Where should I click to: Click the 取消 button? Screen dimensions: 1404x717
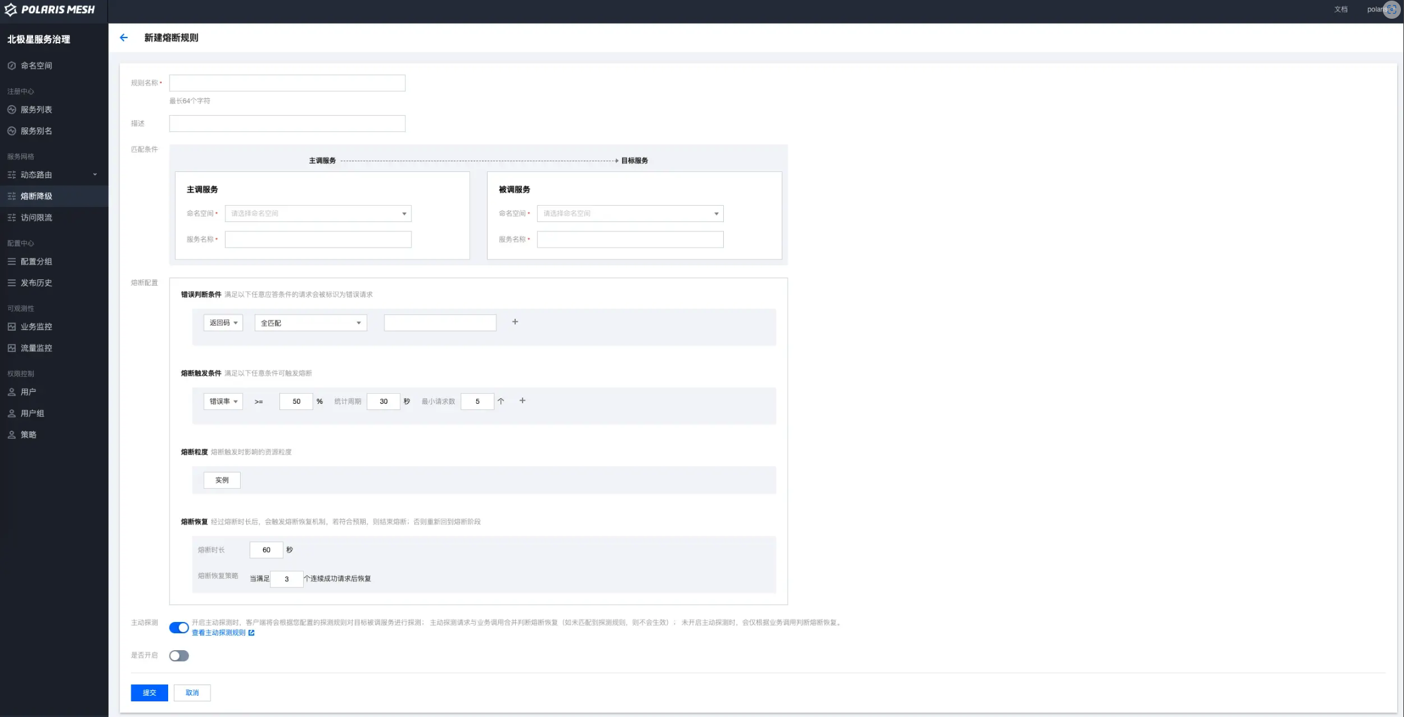coord(192,693)
